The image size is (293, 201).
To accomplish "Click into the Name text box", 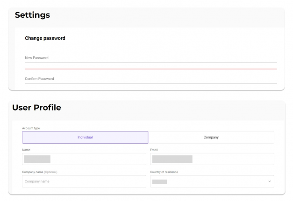I will 84,159.
